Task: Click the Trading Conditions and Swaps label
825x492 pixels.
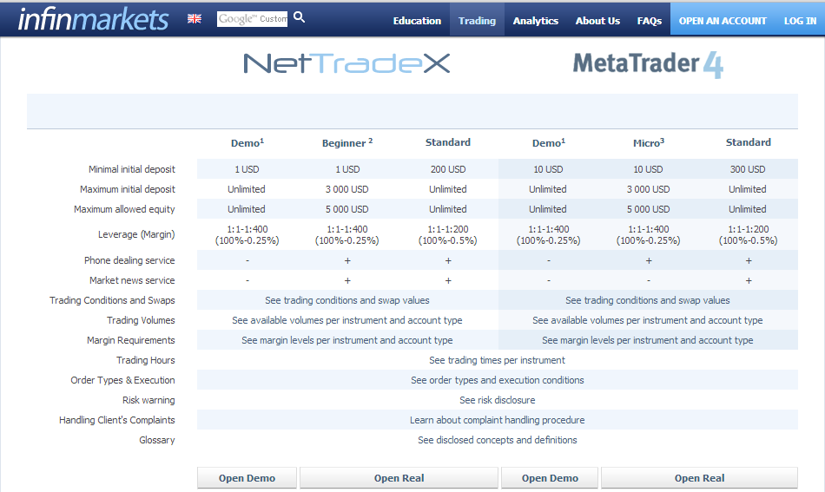Action: [112, 300]
